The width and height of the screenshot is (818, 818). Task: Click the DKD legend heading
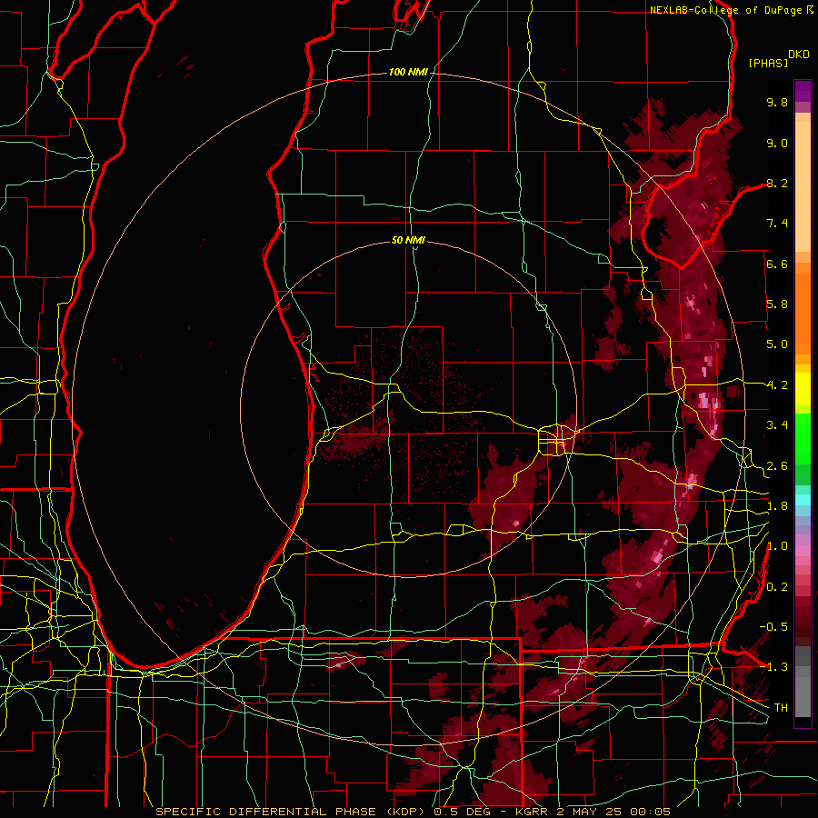click(x=799, y=54)
